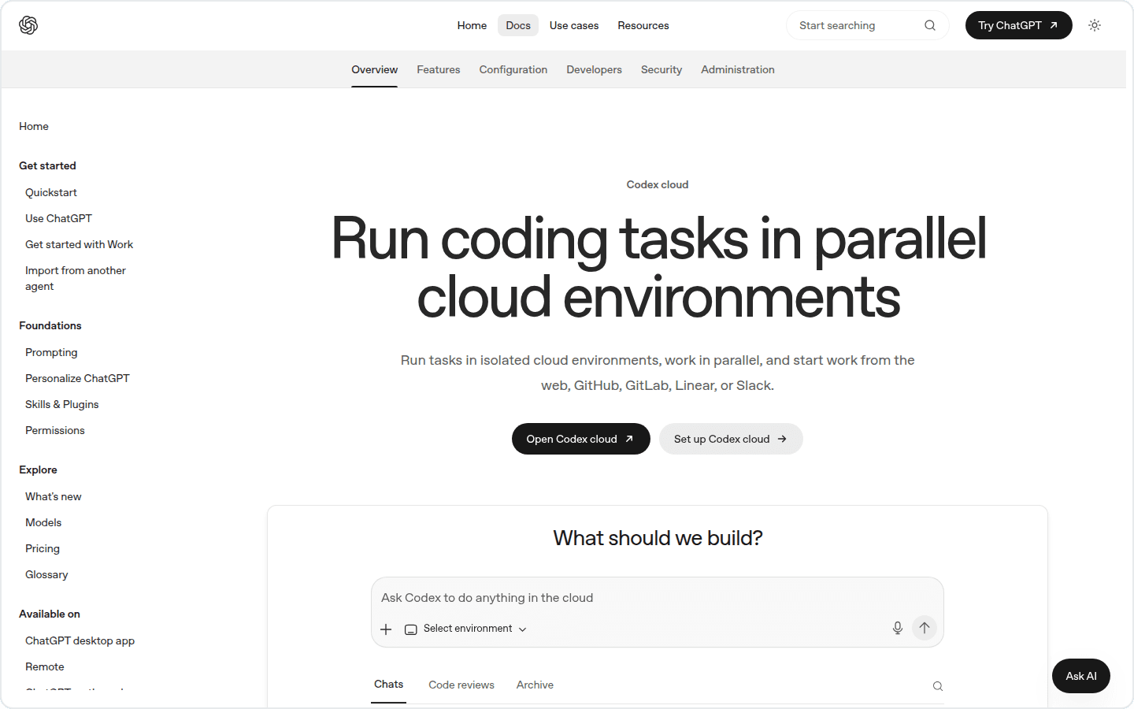Click the search magnifier icon in header
1134x709 pixels.
(x=930, y=25)
